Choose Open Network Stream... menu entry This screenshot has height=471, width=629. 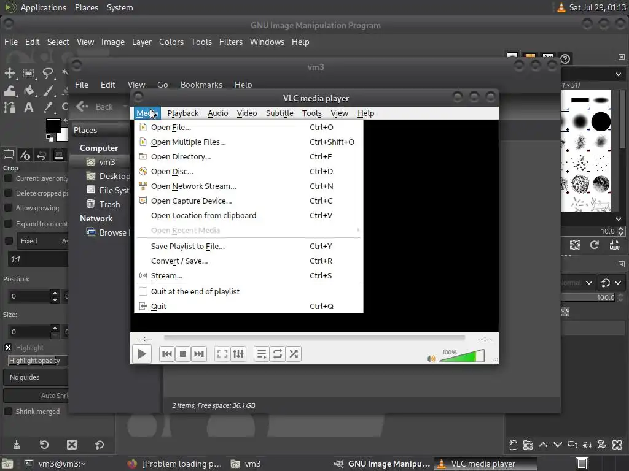tap(248, 186)
